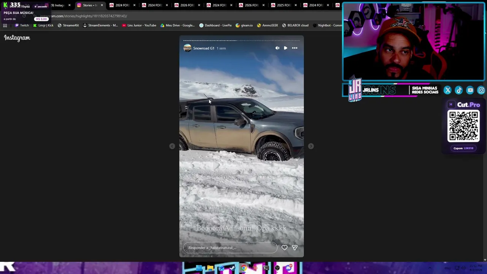The height and width of the screenshot is (274, 487).
Task: Click the Instagram social icon in overlay
Action: pyautogui.click(x=481, y=90)
